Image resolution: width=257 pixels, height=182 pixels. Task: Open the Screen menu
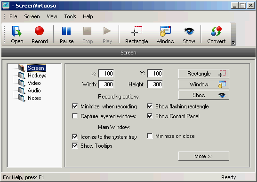pyautogui.click(x=32, y=16)
